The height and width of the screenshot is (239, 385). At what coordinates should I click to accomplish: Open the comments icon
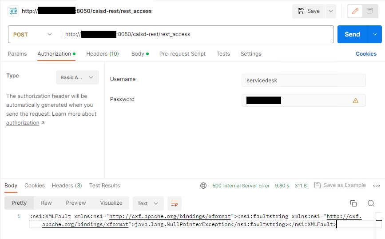click(x=370, y=11)
